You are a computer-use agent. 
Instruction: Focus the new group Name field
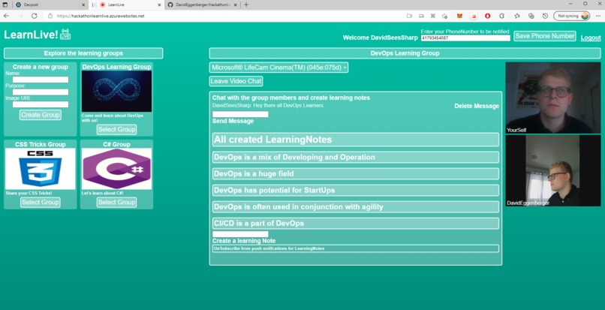pyautogui.click(x=41, y=80)
